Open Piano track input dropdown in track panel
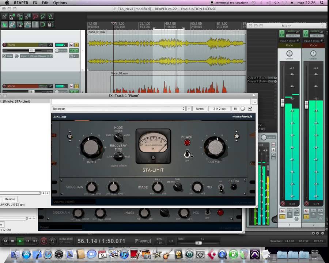 37,56
